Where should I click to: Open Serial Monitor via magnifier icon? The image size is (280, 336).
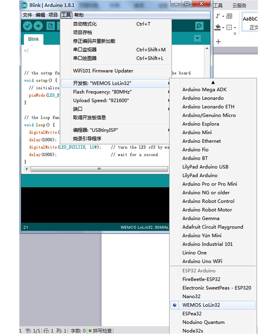tap(199, 26)
